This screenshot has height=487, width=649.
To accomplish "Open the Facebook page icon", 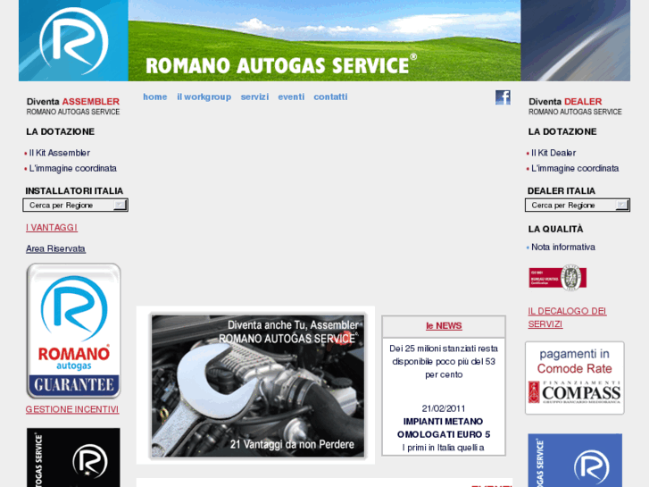I will click(x=503, y=97).
